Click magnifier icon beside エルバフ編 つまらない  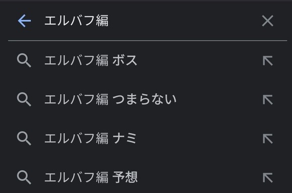pos(24,99)
